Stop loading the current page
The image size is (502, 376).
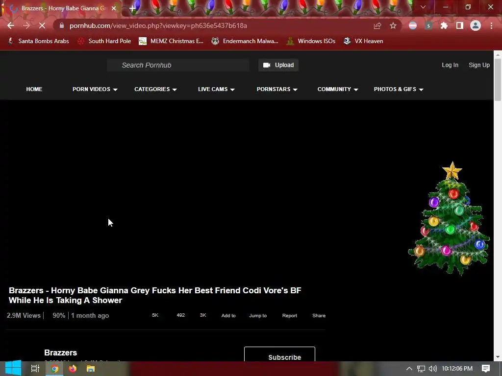coord(42,25)
